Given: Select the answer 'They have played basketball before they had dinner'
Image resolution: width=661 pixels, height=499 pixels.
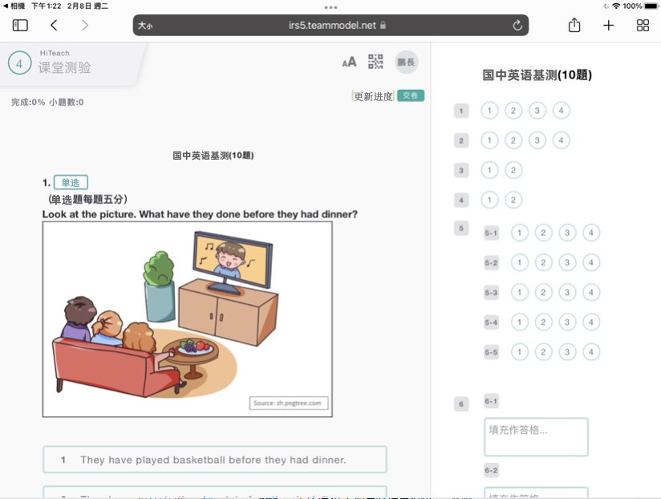Looking at the screenshot, I should point(214,460).
